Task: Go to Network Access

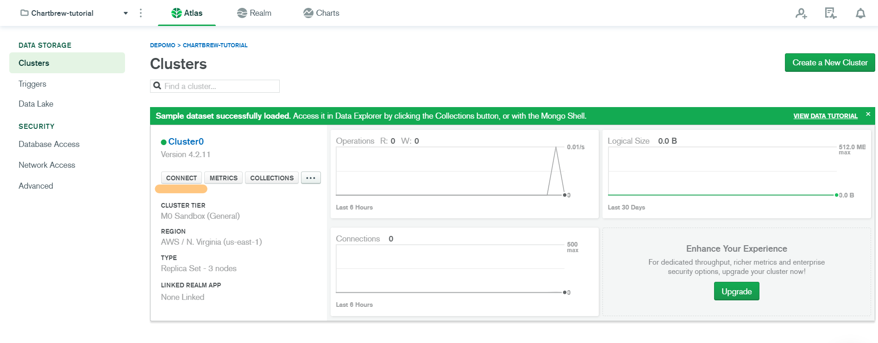Action: click(x=47, y=165)
